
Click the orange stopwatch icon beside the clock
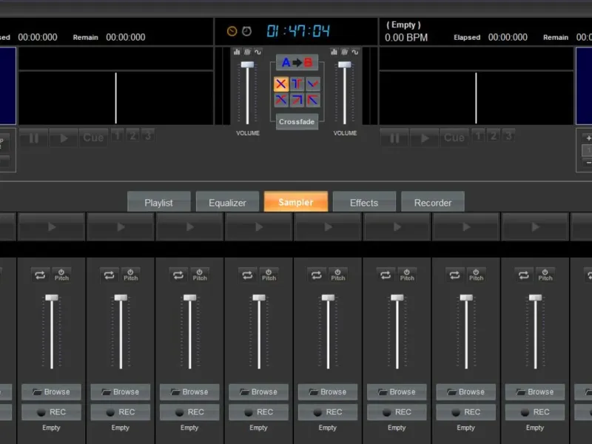[x=232, y=31]
